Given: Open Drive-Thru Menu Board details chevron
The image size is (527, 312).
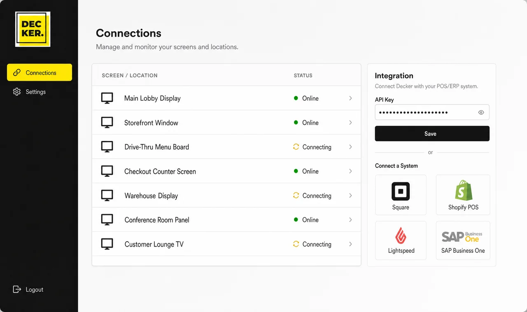Looking at the screenshot, I should coord(350,147).
